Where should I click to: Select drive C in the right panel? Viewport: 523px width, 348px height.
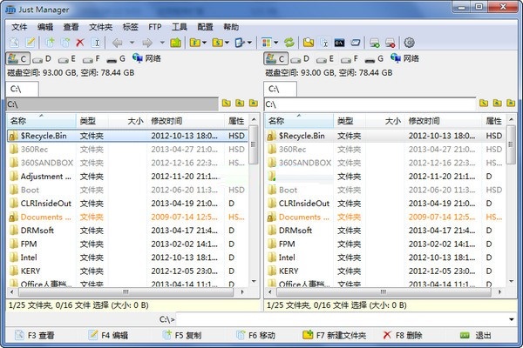point(276,58)
